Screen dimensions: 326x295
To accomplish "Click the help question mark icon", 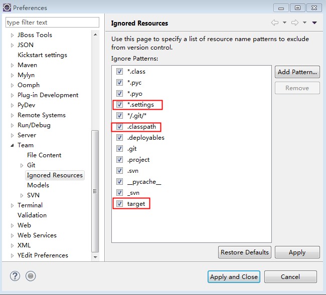I will click(x=15, y=276).
